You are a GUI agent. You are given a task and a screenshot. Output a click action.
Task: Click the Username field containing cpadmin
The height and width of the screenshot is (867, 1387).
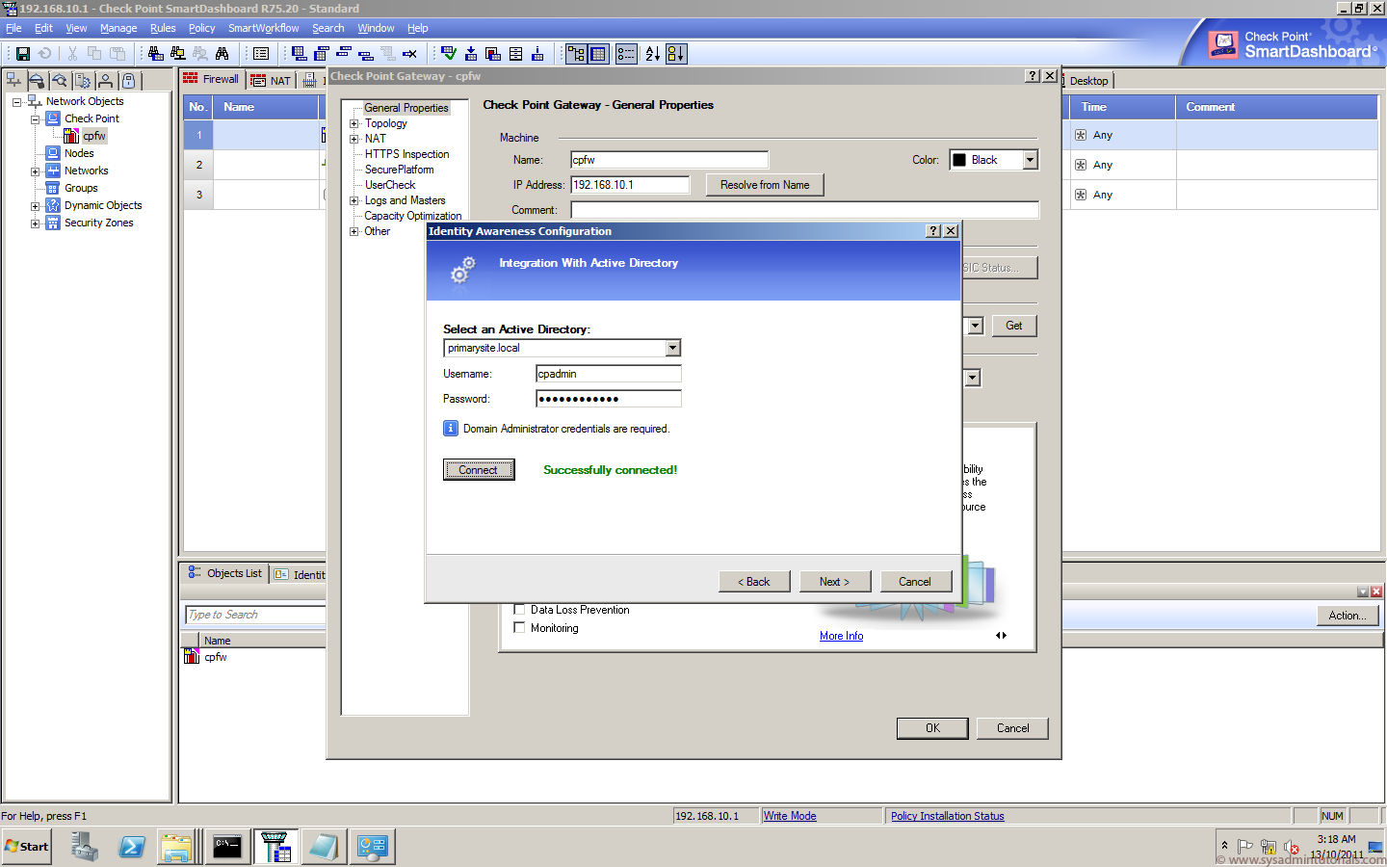[609, 374]
